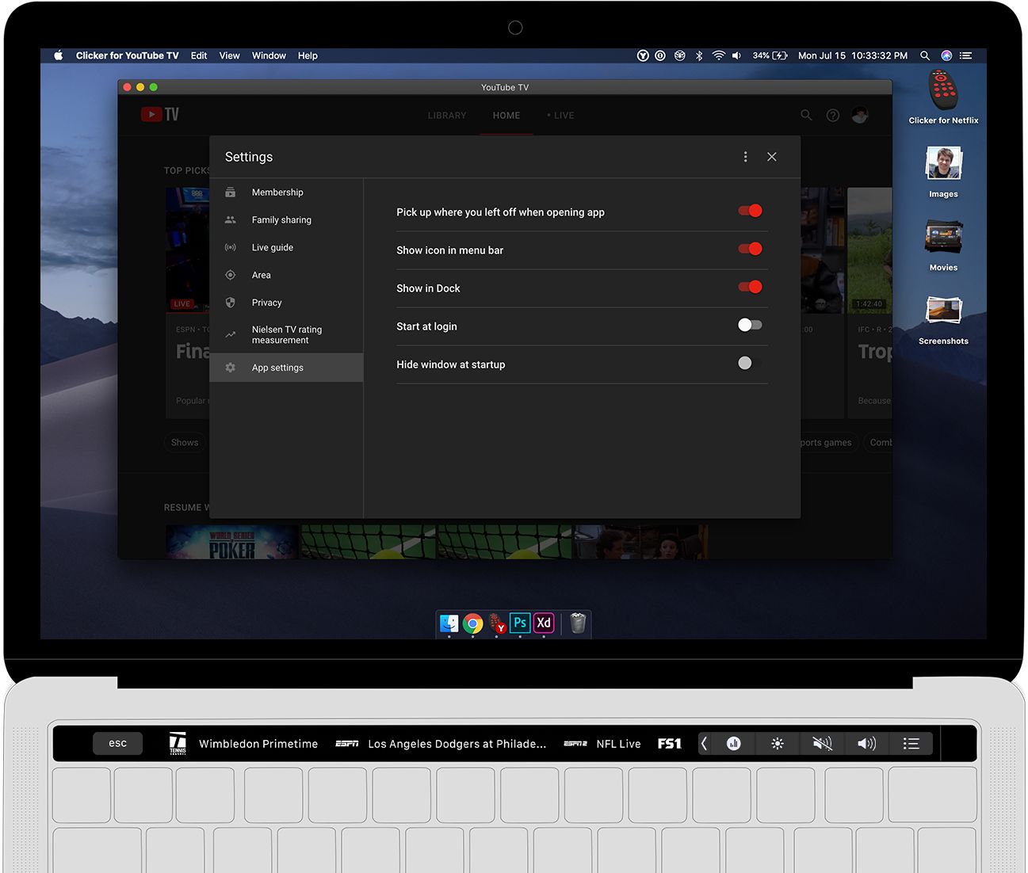Launch Adobe XD from the Dock
The height and width of the screenshot is (873, 1028).
[544, 623]
